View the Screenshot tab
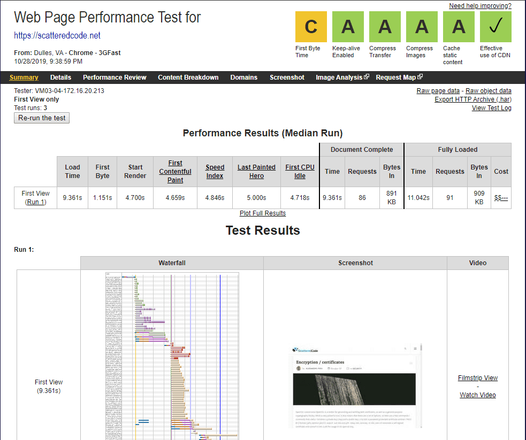 click(x=287, y=77)
